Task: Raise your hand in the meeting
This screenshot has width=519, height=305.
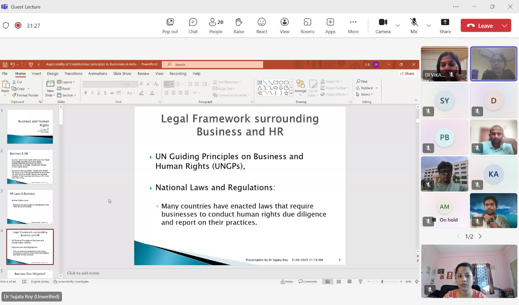Action: click(x=238, y=26)
